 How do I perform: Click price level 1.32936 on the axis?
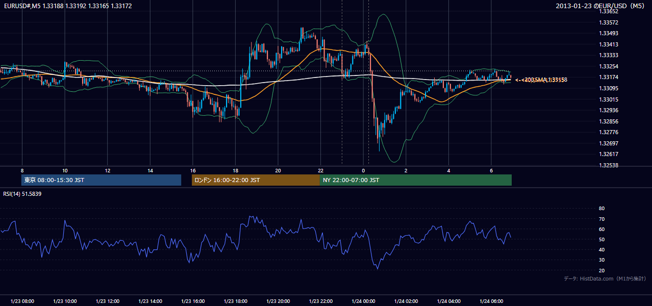pyautogui.click(x=608, y=110)
